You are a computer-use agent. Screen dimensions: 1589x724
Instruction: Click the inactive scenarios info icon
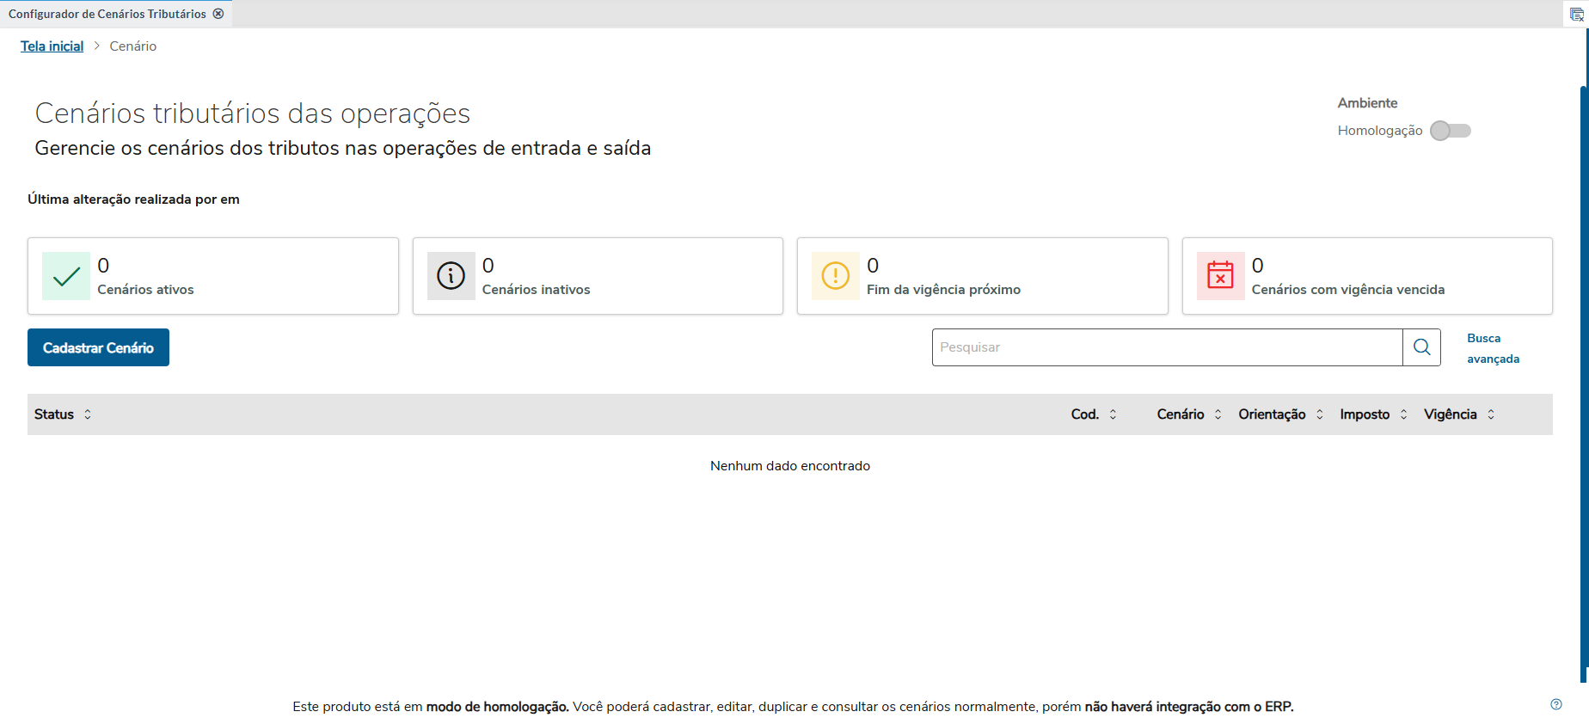(451, 276)
